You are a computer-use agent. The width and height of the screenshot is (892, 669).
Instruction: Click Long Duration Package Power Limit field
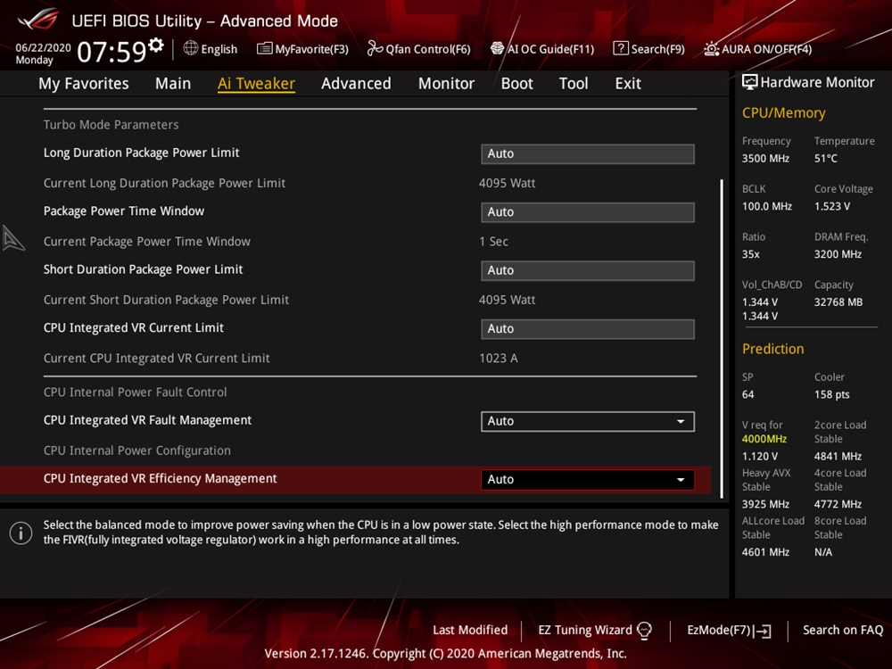(x=588, y=153)
